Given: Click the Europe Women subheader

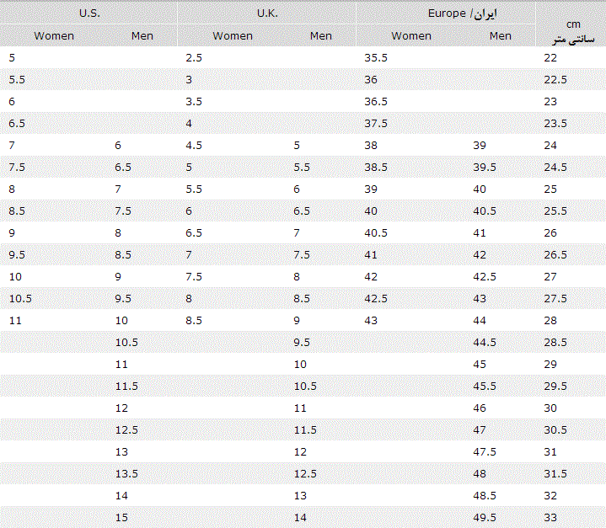Looking at the screenshot, I should pos(411,36).
